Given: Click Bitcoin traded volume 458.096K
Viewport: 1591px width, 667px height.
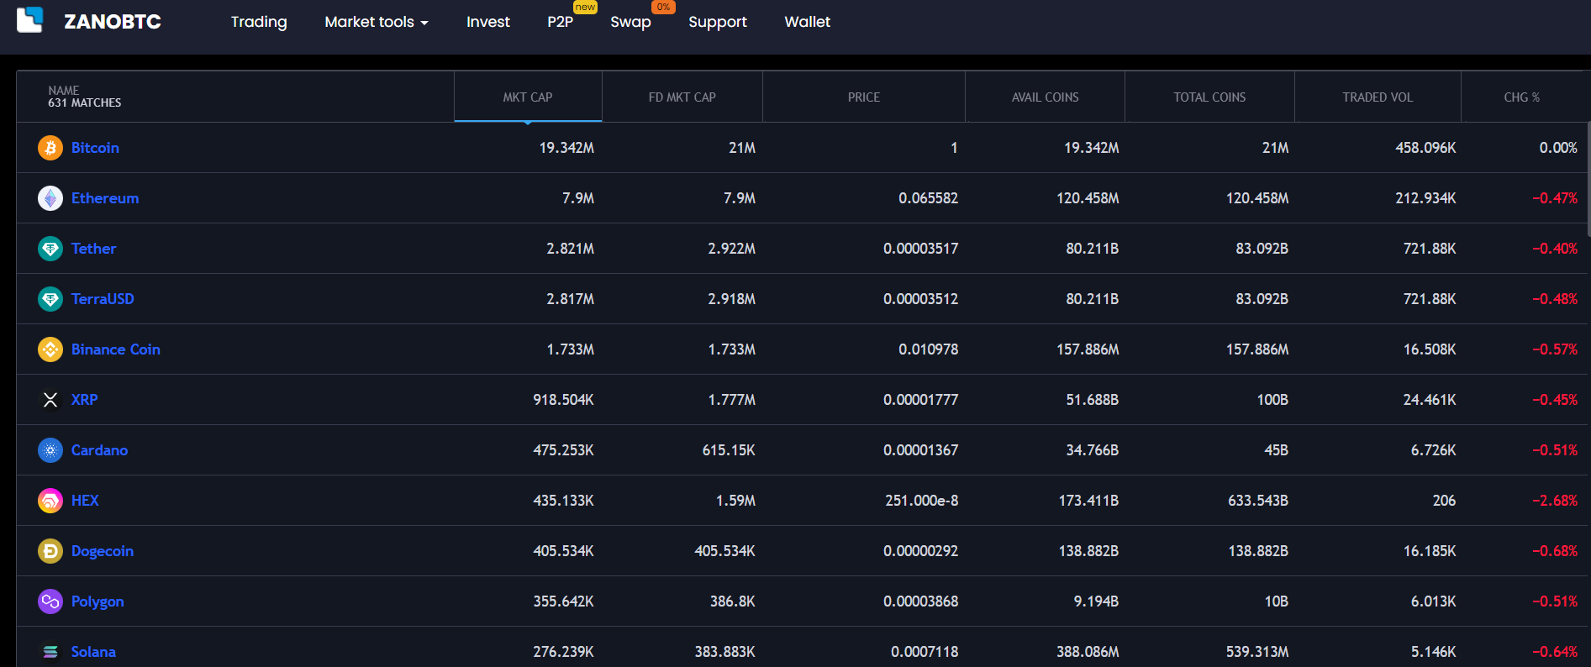Looking at the screenshot, I should [x=1425, y=148].
